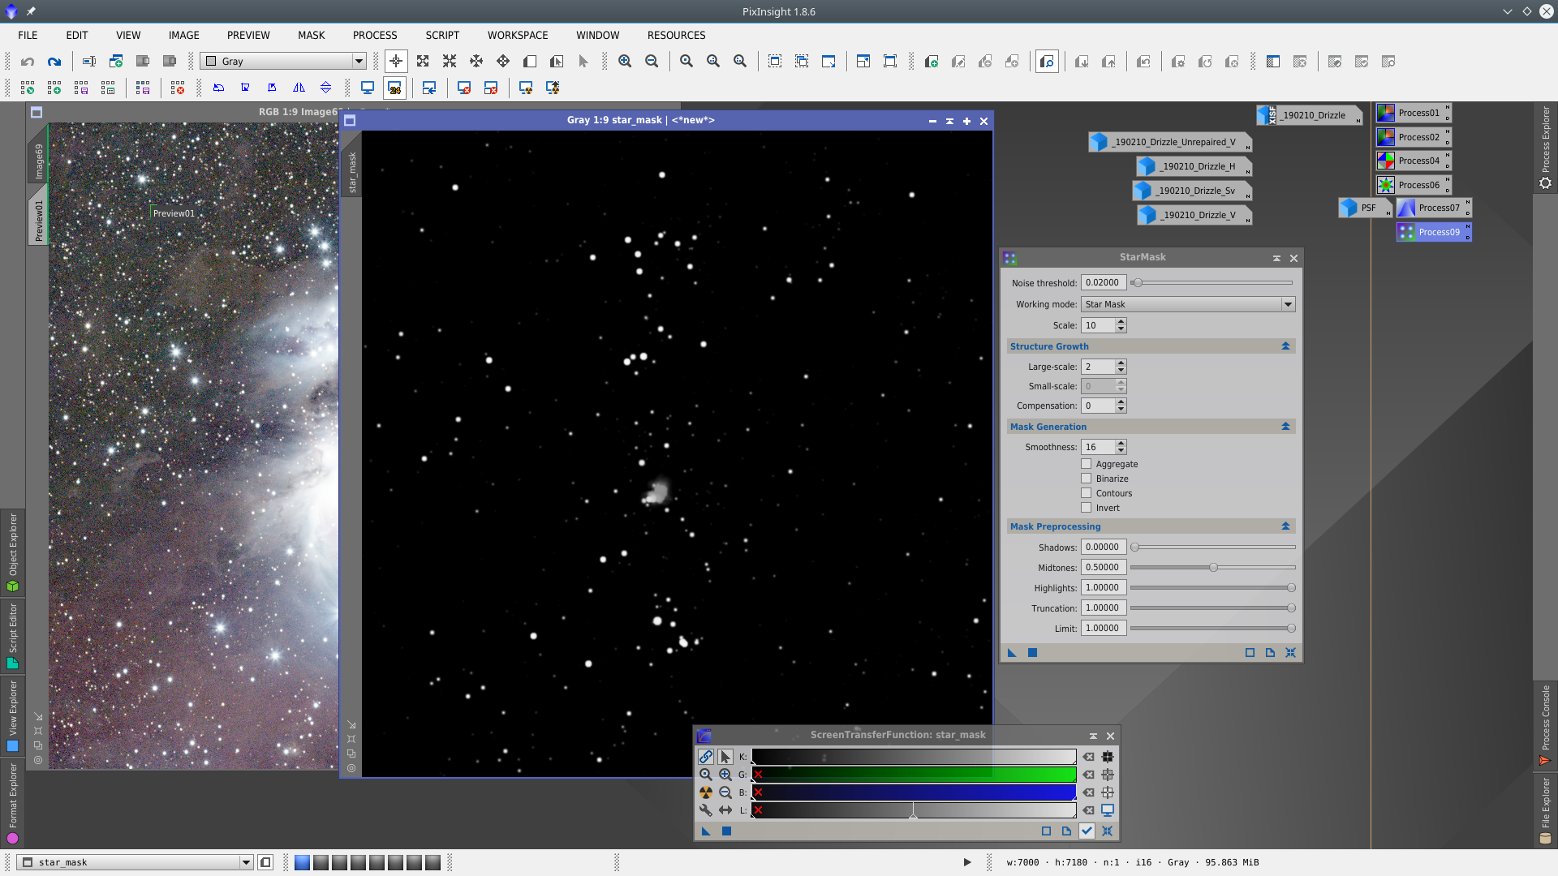Open the Gray color space dropdown
The height and width of the screenshot is (876, 1558).
tap(283, 62)
